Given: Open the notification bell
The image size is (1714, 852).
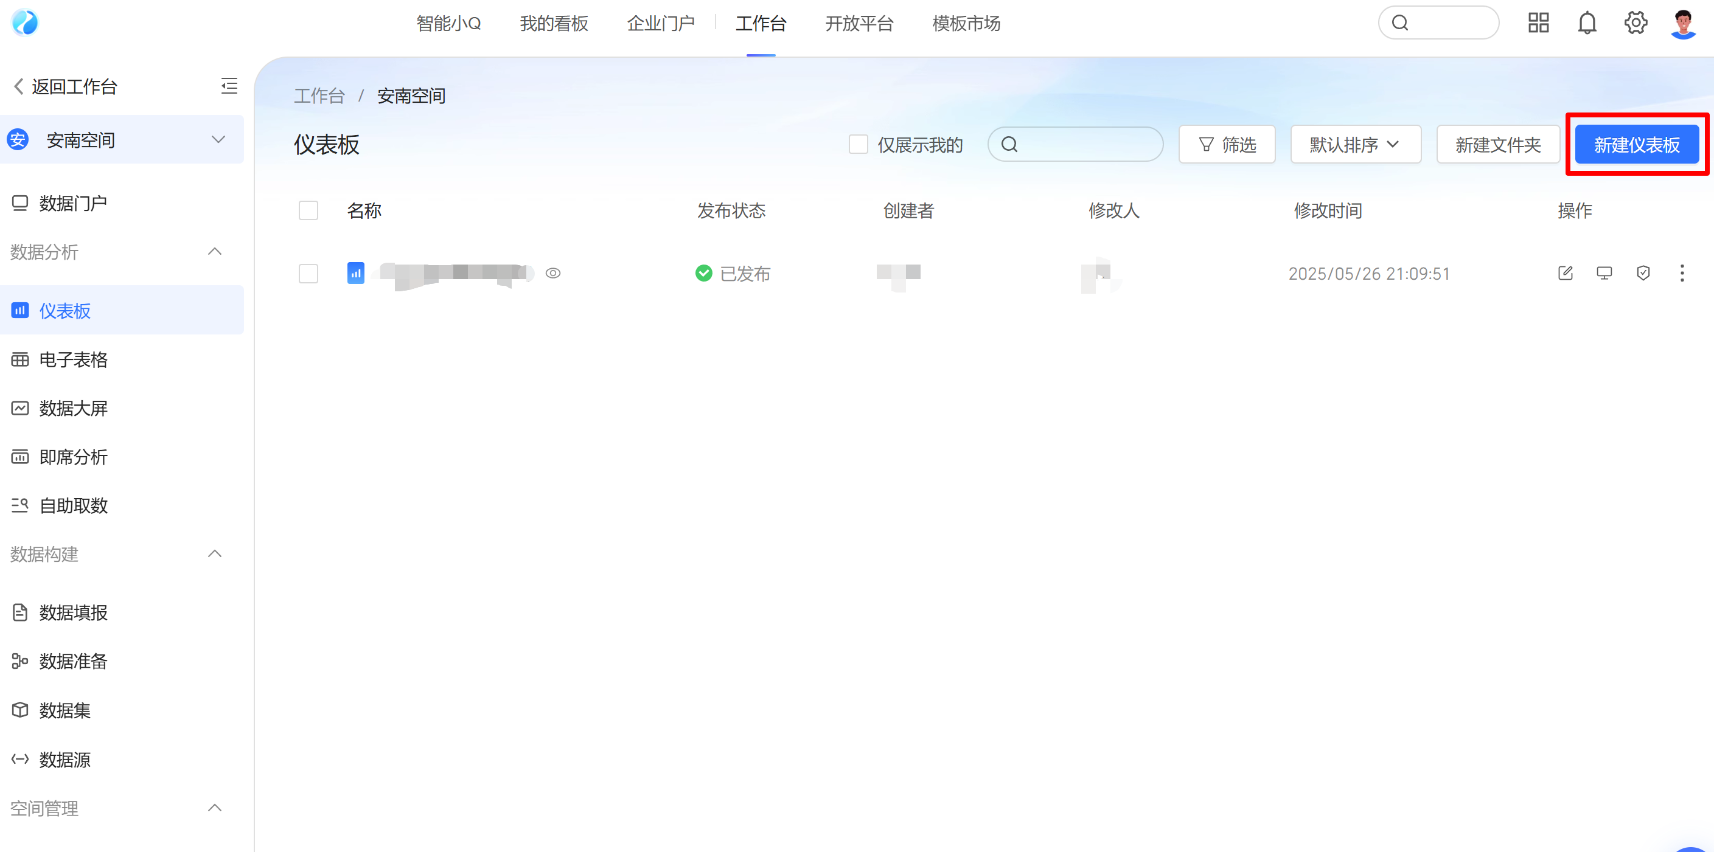Looking at the screenshot, I should [x=1587, y=23].
